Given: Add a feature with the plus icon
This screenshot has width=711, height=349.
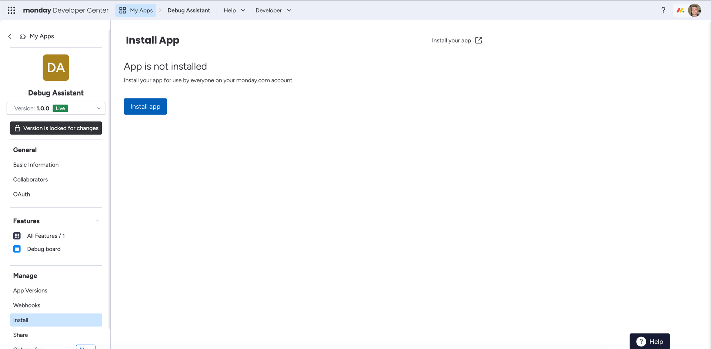Looking at the screenshot, I should pyautogui.click(x=97, y=221).
